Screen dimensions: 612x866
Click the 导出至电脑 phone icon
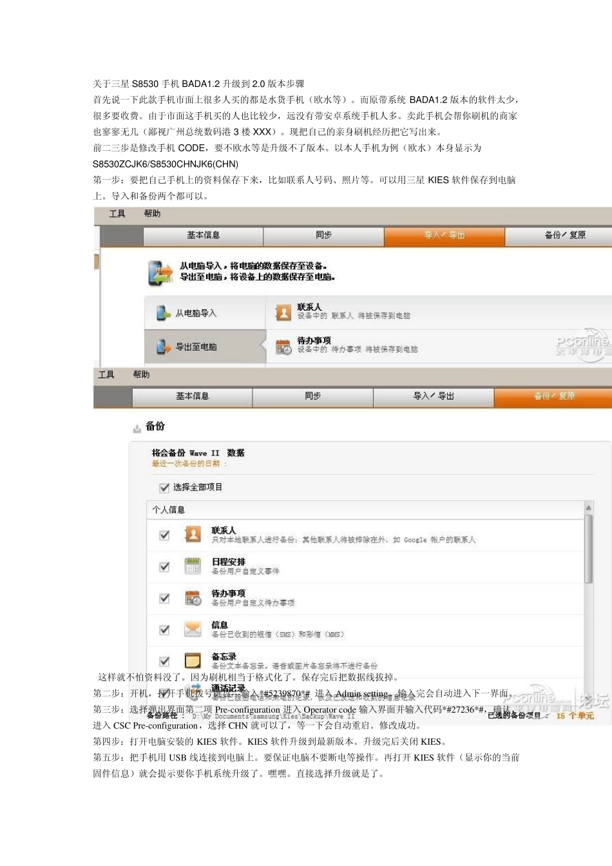tap(164, 347)
